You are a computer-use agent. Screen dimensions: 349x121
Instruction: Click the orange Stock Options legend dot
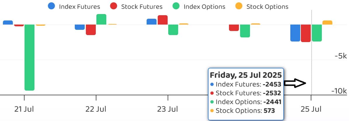239,6
